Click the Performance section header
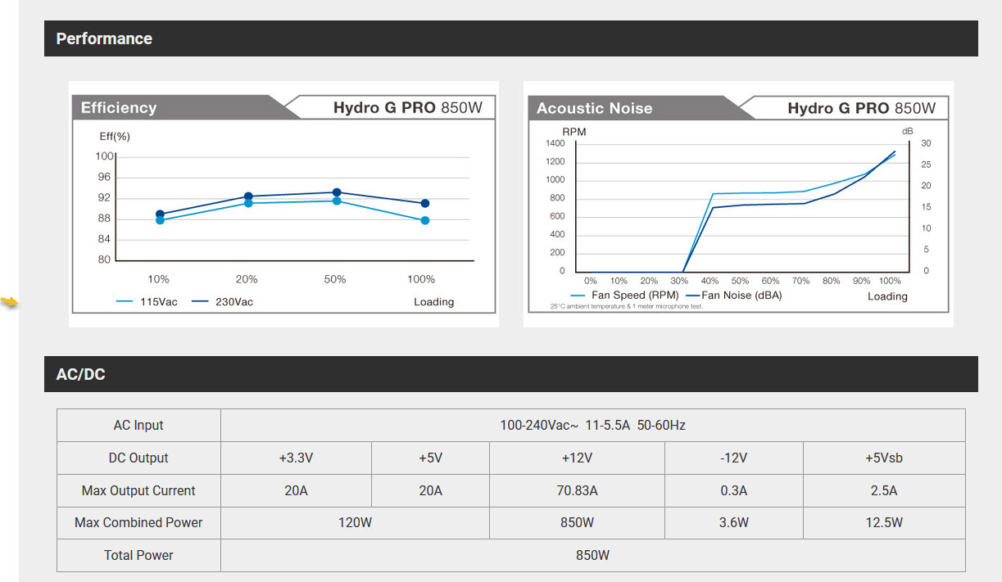The height and width of the screenshot is (582, 1002). (510, 38)
